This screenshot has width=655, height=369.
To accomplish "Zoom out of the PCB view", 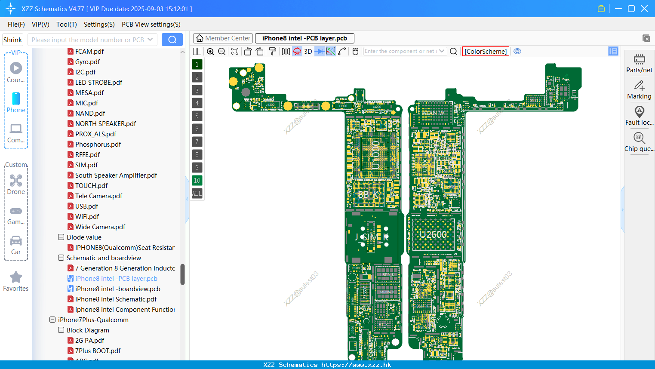I will pos(222,51).
